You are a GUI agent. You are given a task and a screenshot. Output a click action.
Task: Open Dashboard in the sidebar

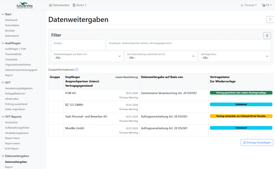(x=11, y=20)
